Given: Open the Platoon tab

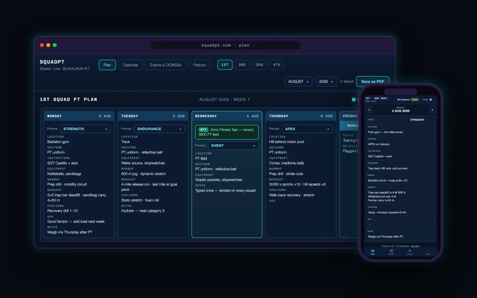Looking at the screenshot, I should [x=200, y=65].
